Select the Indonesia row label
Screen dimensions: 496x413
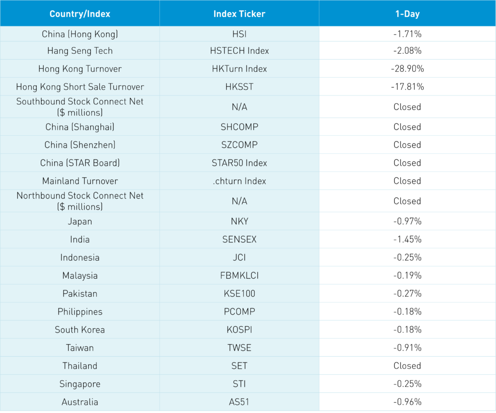(80, 257)
